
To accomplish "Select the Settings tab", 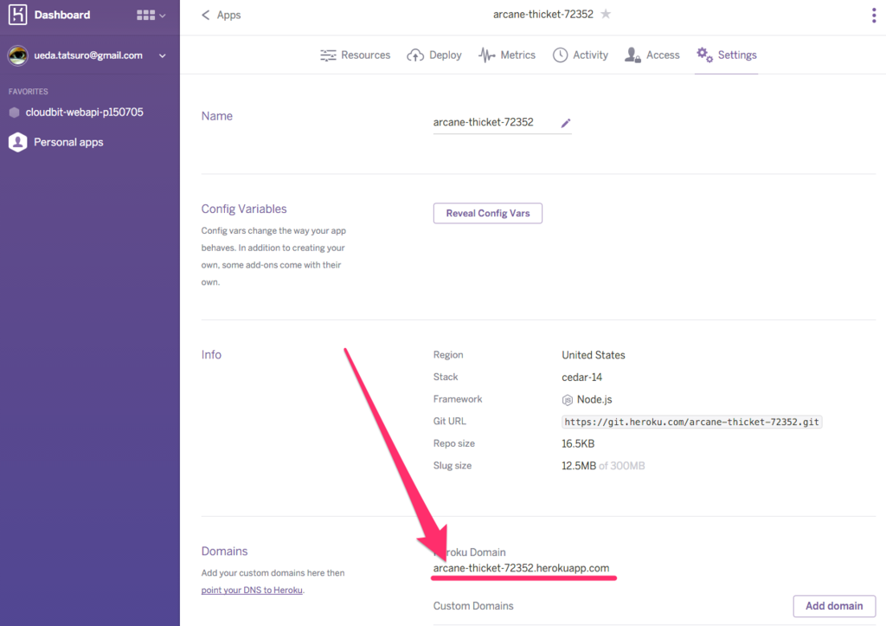I will pyautogui.click(x=726, y=55).
